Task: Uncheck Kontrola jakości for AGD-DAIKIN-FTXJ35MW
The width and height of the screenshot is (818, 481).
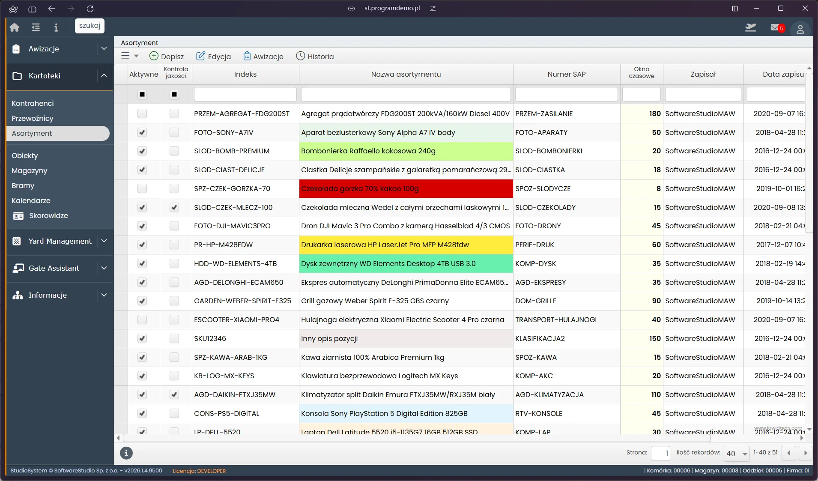Action: tap(174, 394)
